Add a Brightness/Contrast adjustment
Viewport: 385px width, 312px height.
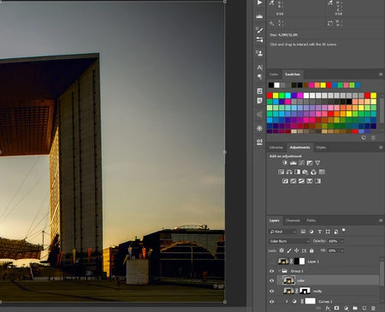click(285, 162)
